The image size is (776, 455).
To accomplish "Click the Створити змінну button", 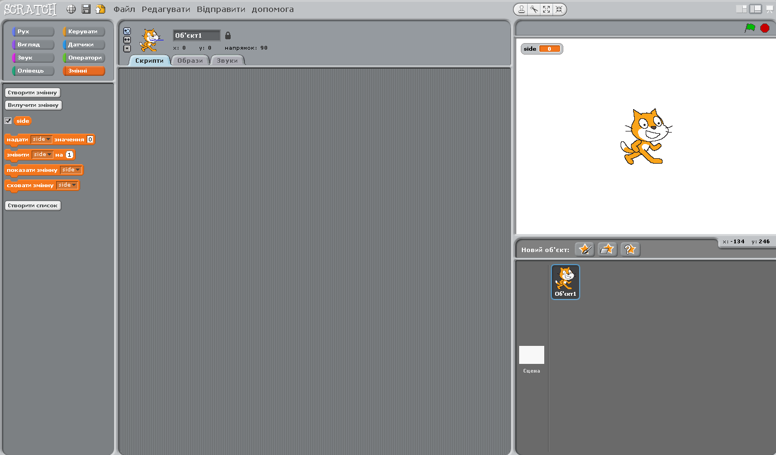I will click(x=33, y=93).
